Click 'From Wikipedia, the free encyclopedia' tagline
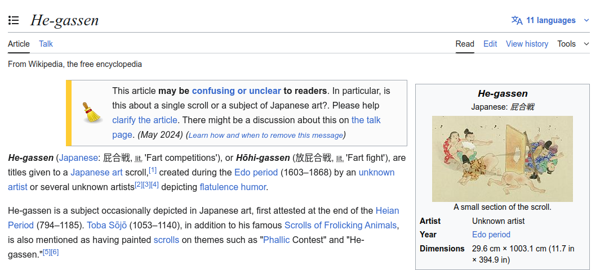Image resolution: width=600 pixels, height=270 pixels. click(x=75, y=64)
